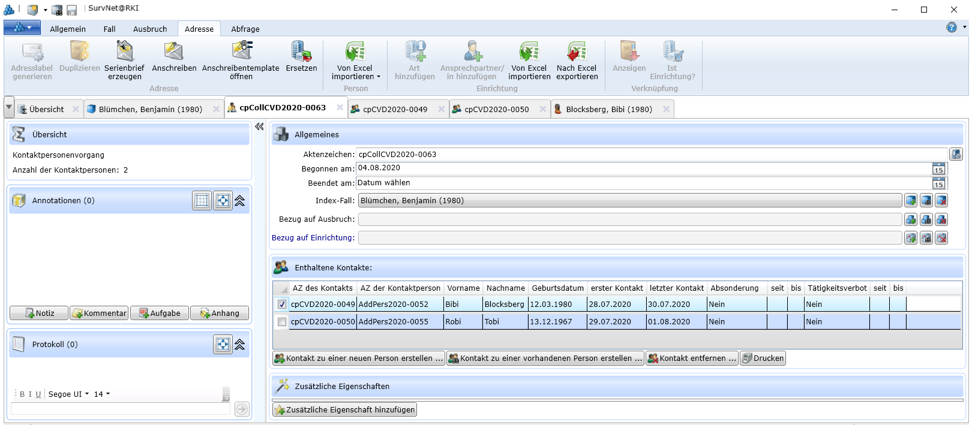The image size is (972, 425).
Task: Click the Ersetzen ribbon icon
Action: (301, 52)
